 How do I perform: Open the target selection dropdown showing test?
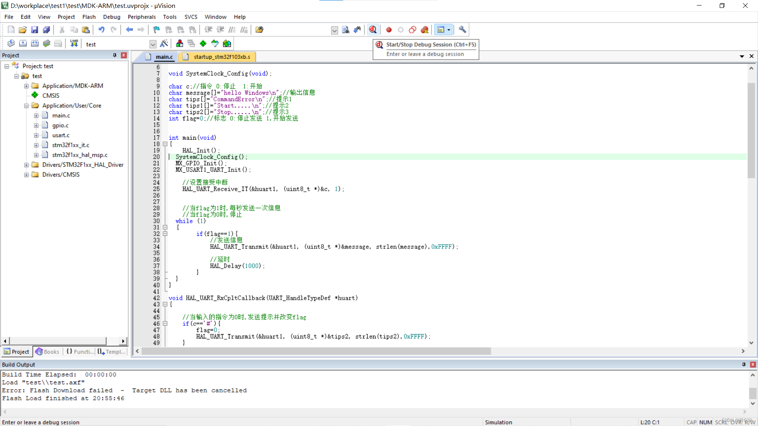coord(153,44)
